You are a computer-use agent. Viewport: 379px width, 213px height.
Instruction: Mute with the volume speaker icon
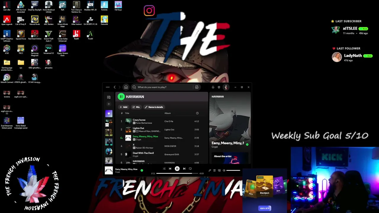224,171
